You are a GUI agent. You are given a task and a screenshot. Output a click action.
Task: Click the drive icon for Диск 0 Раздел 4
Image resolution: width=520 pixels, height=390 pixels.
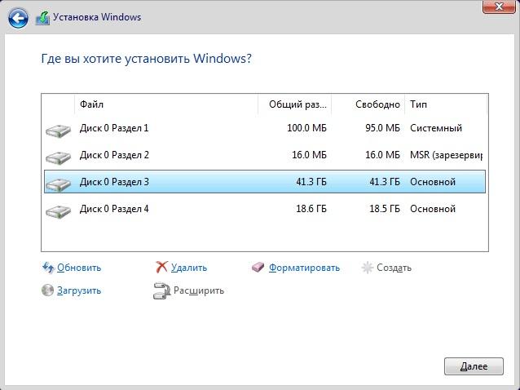(x=59, y=211)
